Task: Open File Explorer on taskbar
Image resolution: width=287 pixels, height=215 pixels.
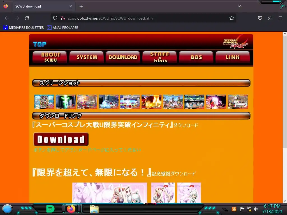Action: 94,209
